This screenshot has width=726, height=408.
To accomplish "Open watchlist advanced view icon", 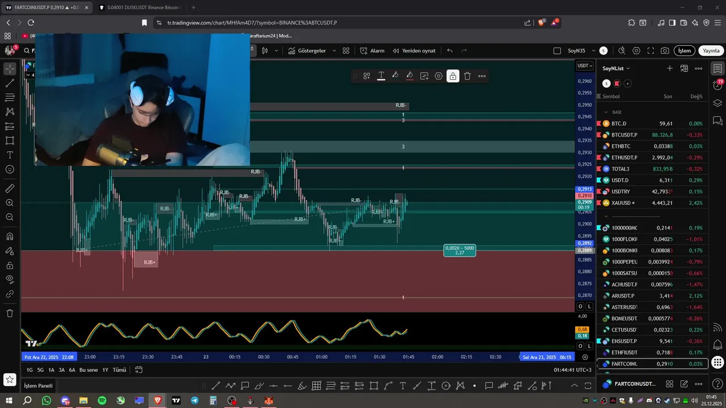I will point(684,69).
